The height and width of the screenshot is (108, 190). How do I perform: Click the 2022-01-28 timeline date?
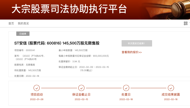click(37, 99)
